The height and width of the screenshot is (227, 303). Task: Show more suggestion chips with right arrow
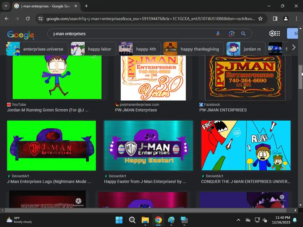(x=294, y=47)
